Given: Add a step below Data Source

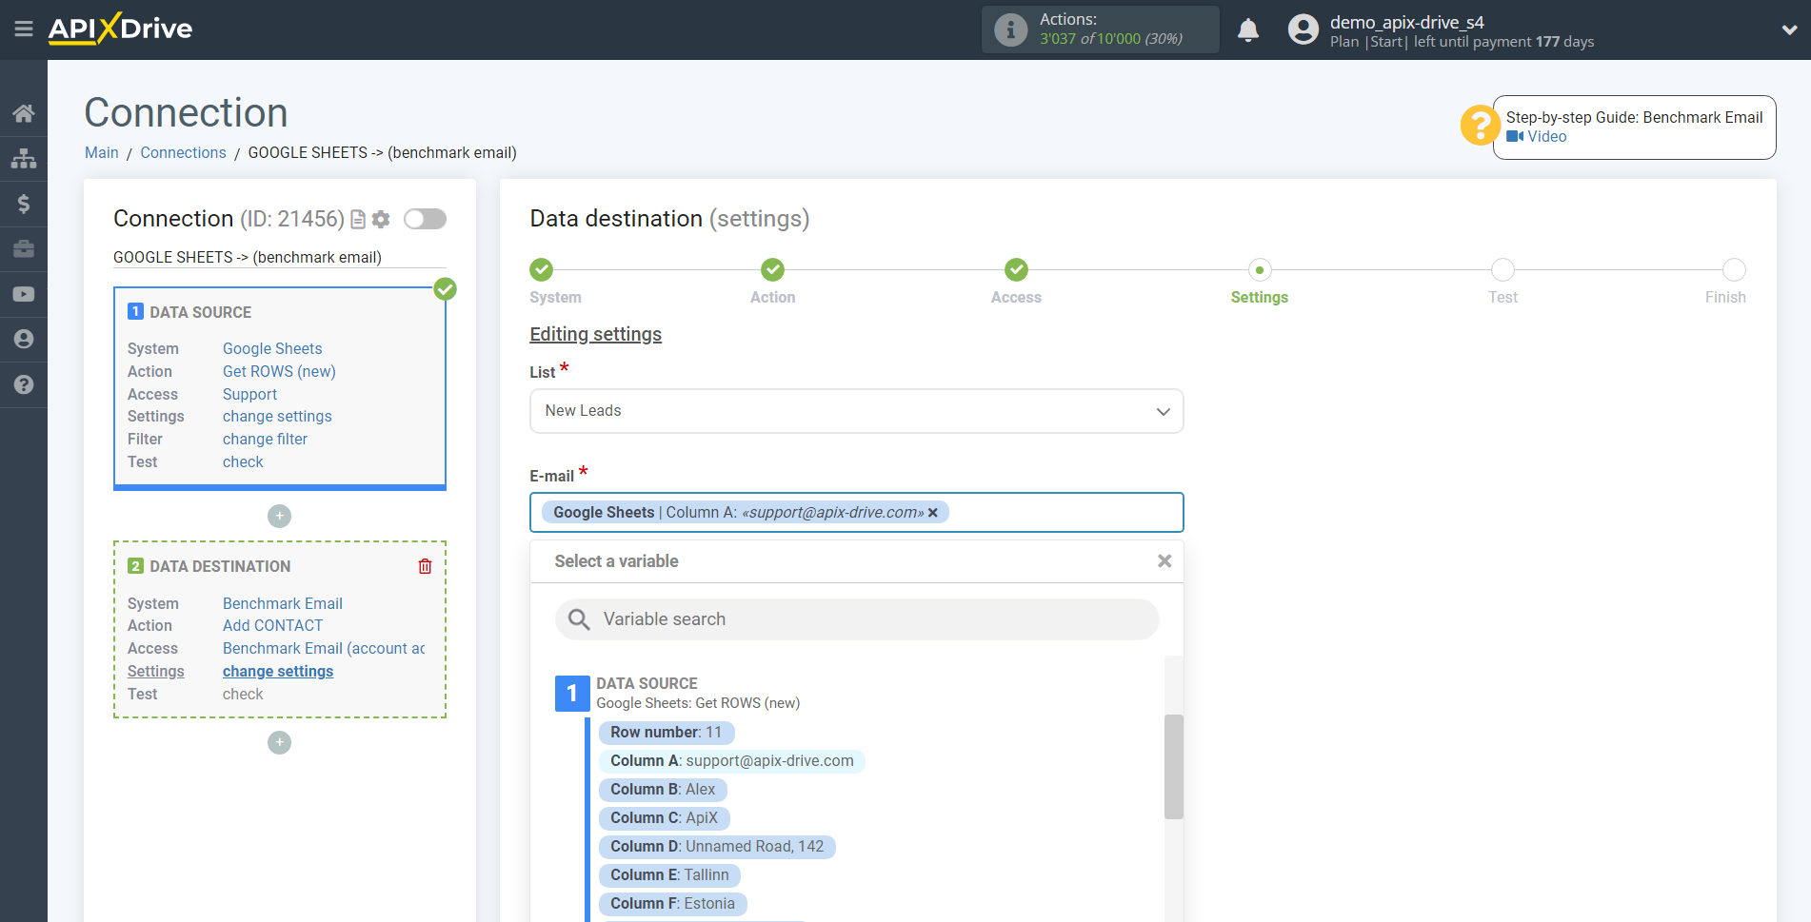Looking at the screenshot, I should (279, 516).
